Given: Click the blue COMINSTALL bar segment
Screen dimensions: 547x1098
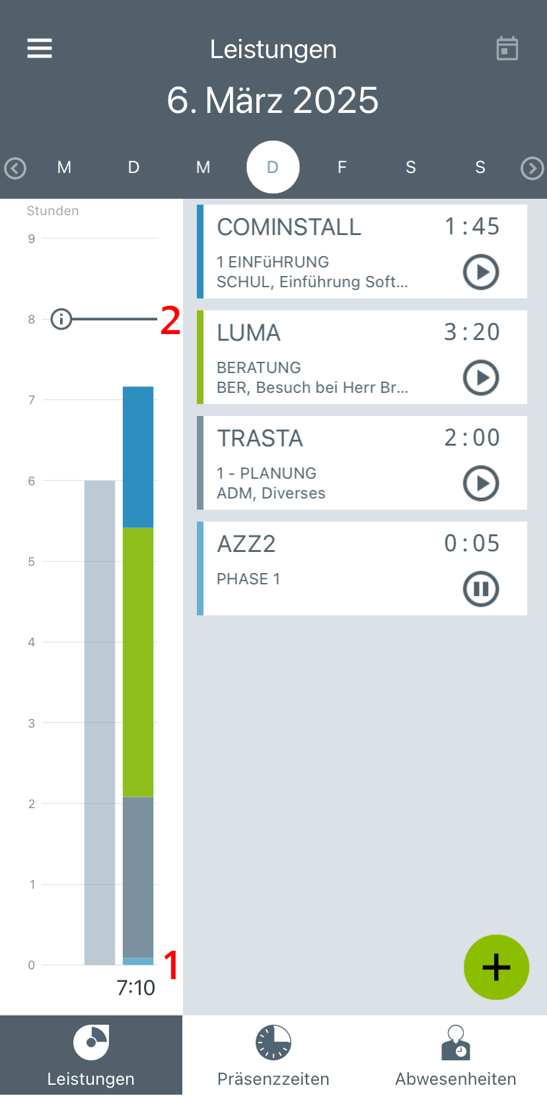Looking at the screenshot, I should pyautogui.click(x=138, y=457).
